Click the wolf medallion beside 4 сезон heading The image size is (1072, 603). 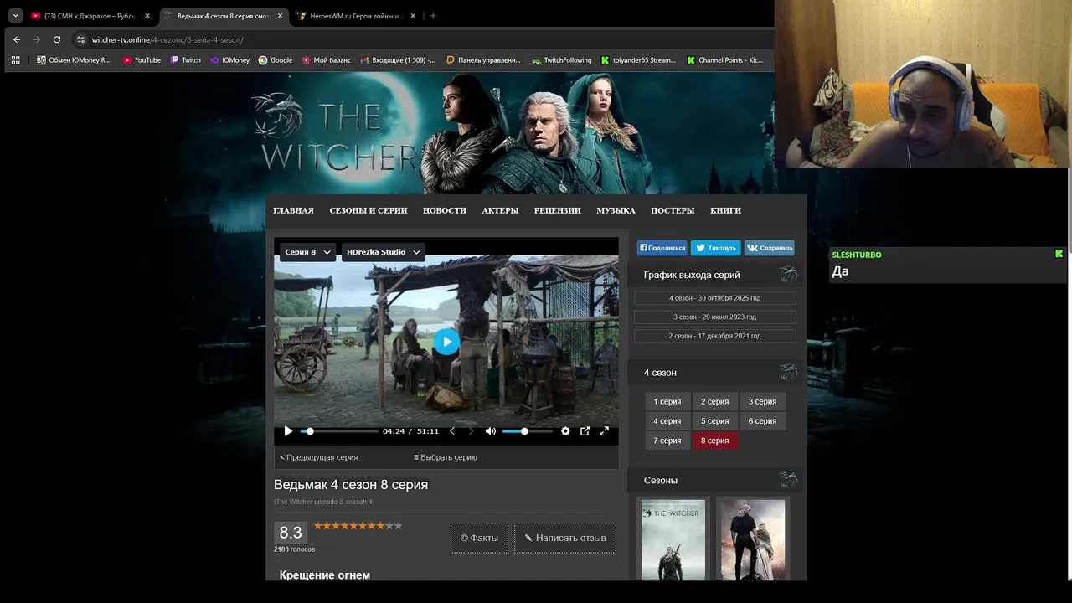pos(788,373)
